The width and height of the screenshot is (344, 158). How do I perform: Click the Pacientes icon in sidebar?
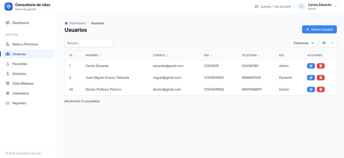click(x=8, y=64)
